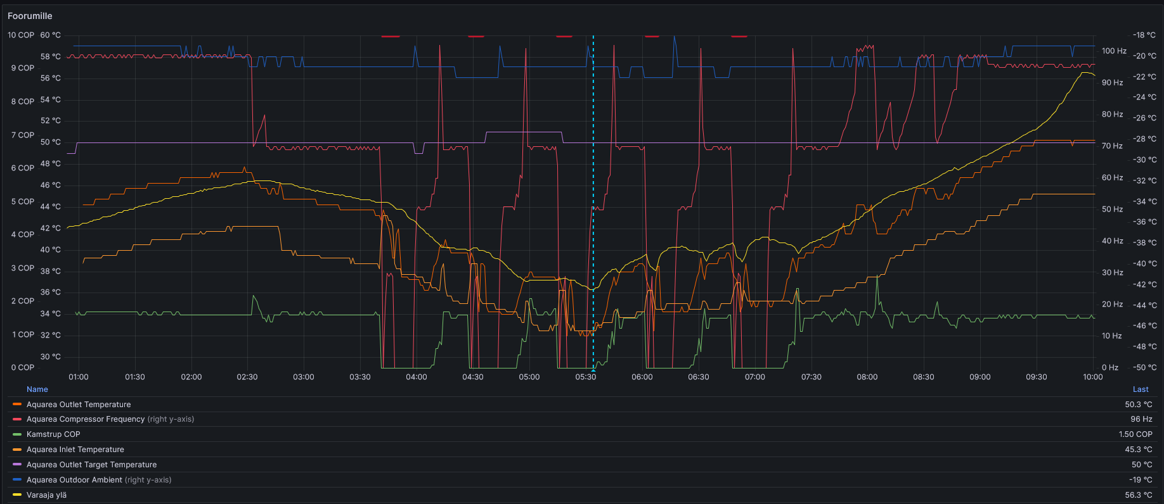Click yellow color swatch of Varaaja ylä
Image resolution: width=1164 pixels, height=504 pixels.
(x=17, y=495)
